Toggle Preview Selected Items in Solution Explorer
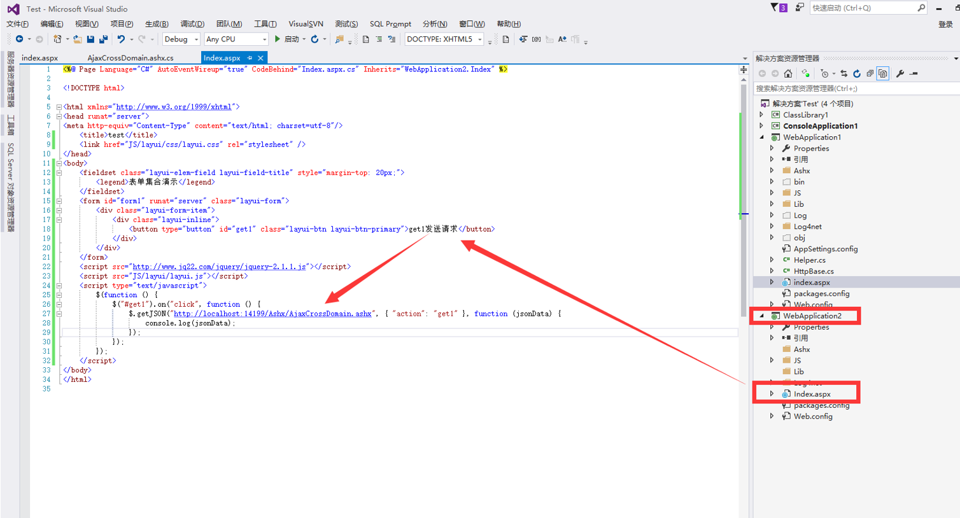The image size is (960, 518). point(914,73)
